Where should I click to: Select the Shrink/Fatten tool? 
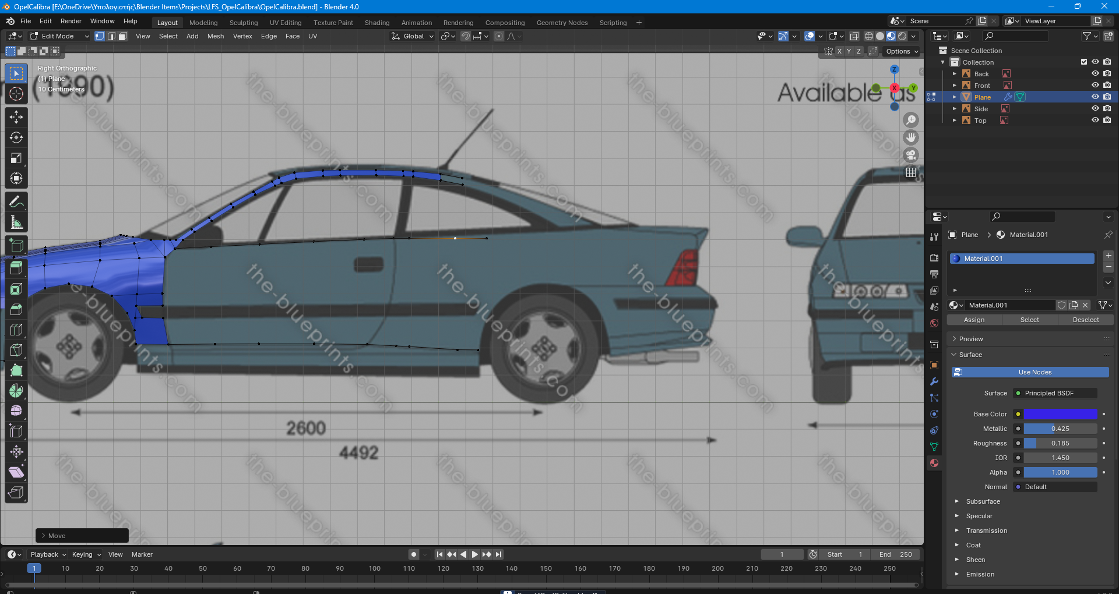click(x=16, y=452)
